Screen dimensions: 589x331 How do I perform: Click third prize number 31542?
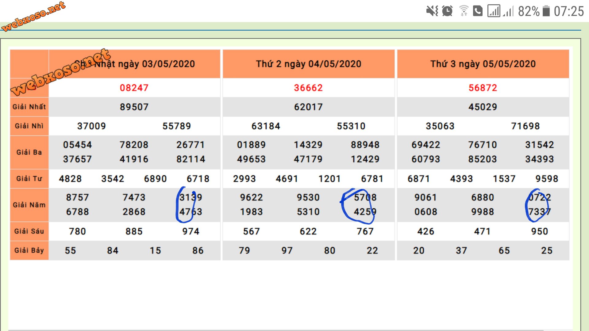[540, 145]
